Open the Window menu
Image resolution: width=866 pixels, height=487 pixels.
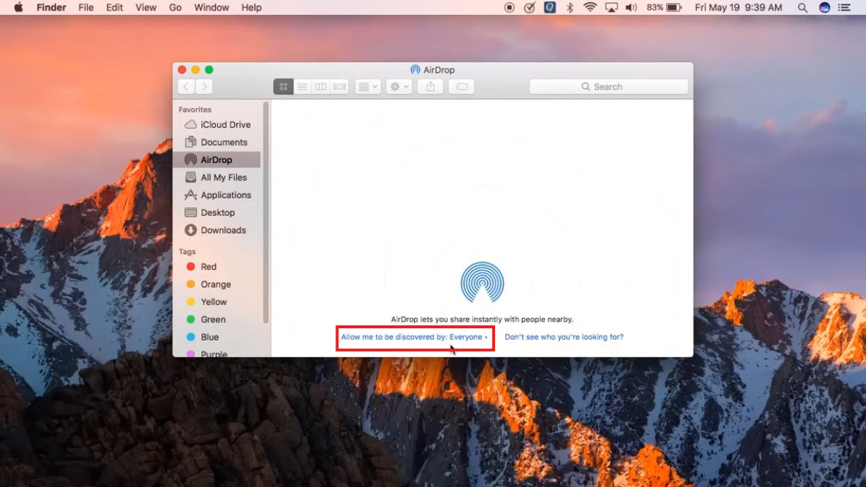211,7
